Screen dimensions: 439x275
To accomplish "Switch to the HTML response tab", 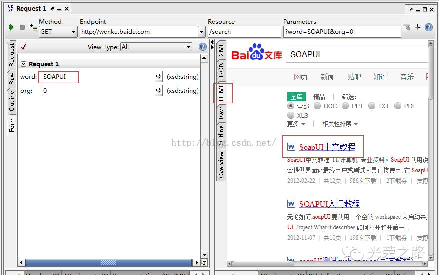I will click(x=221, y=93).
